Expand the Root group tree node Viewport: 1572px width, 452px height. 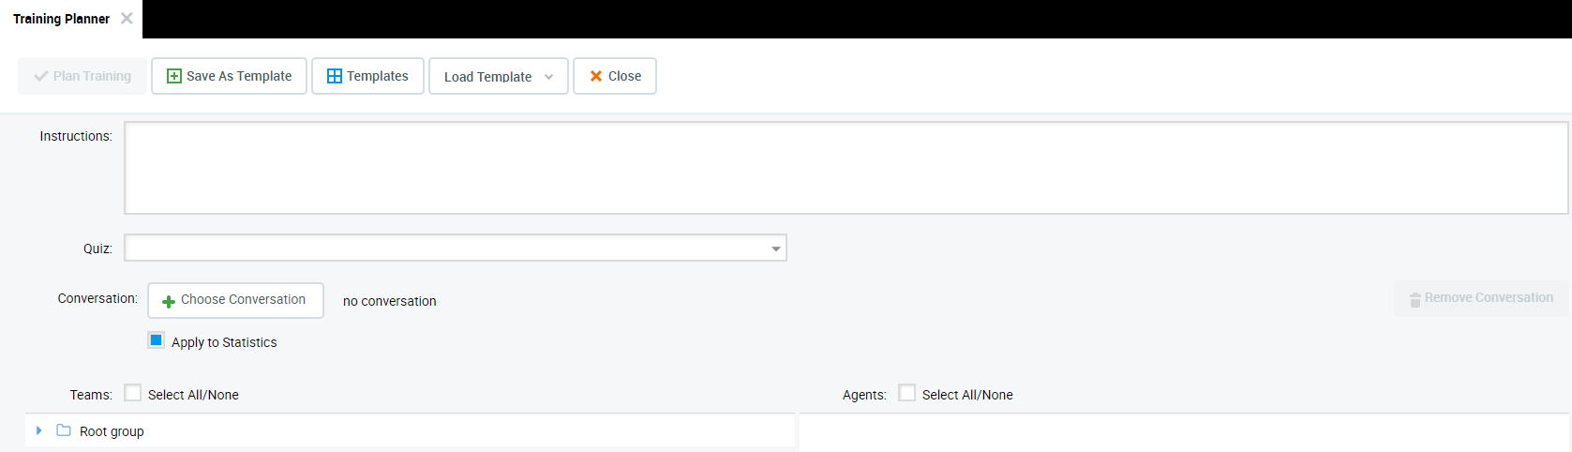coord(38,430)
